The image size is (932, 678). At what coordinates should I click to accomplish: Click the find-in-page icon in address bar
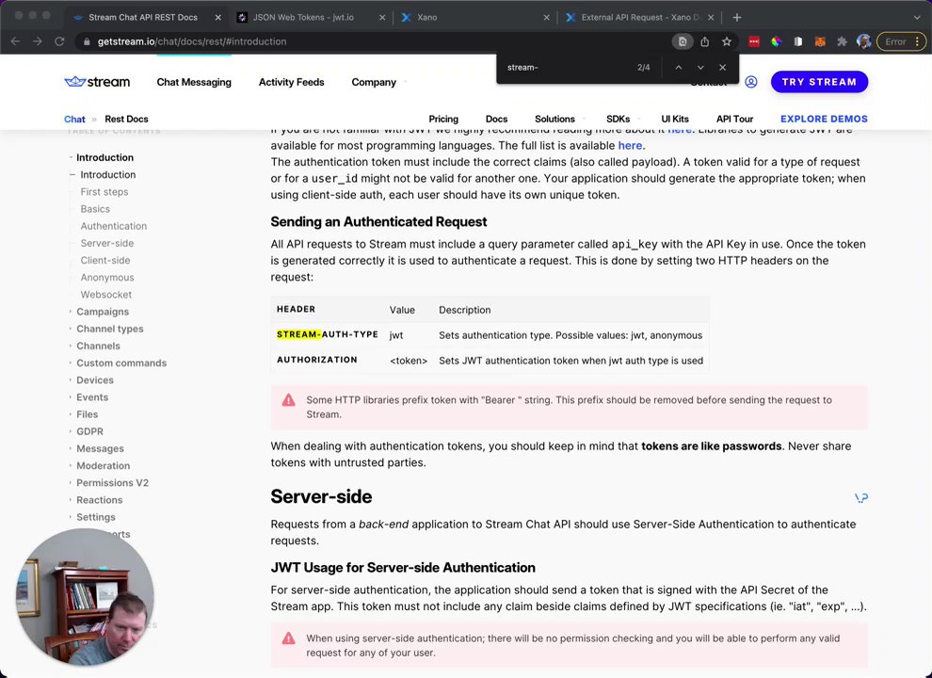tap(683, 41)
